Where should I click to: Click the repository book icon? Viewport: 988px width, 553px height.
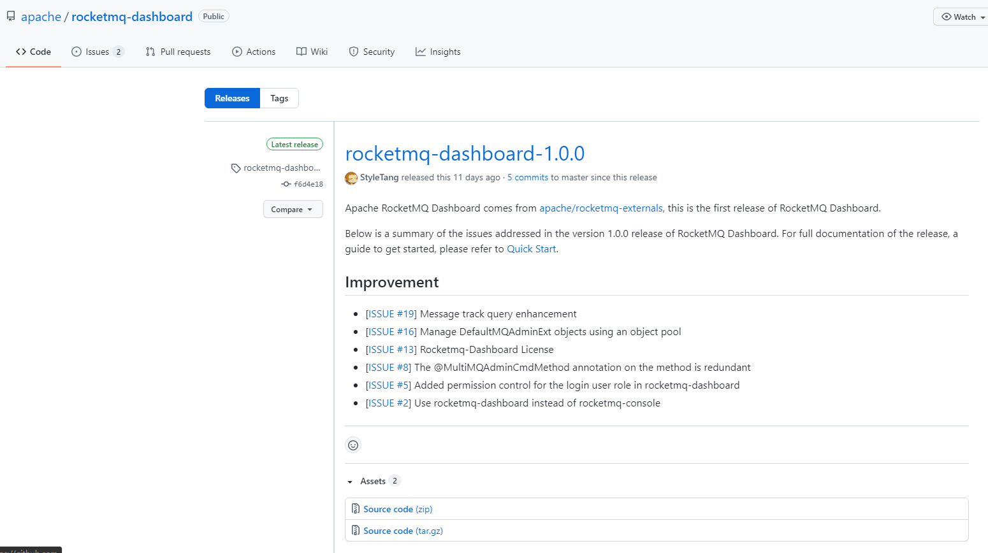click(x=11, y=17)
